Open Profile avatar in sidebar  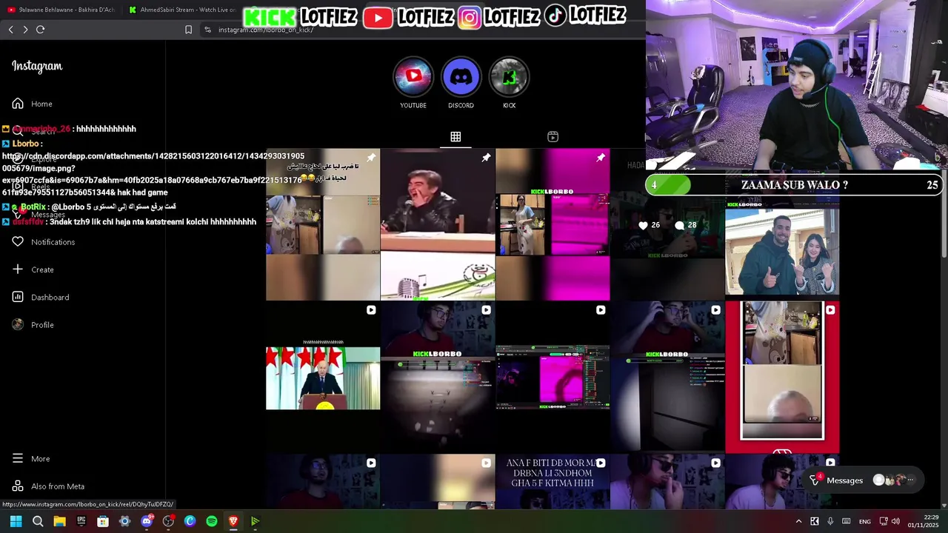click(18, 324)
